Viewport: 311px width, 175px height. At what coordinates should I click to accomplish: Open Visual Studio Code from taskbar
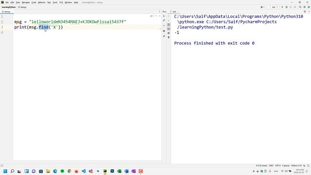point(84,171)
